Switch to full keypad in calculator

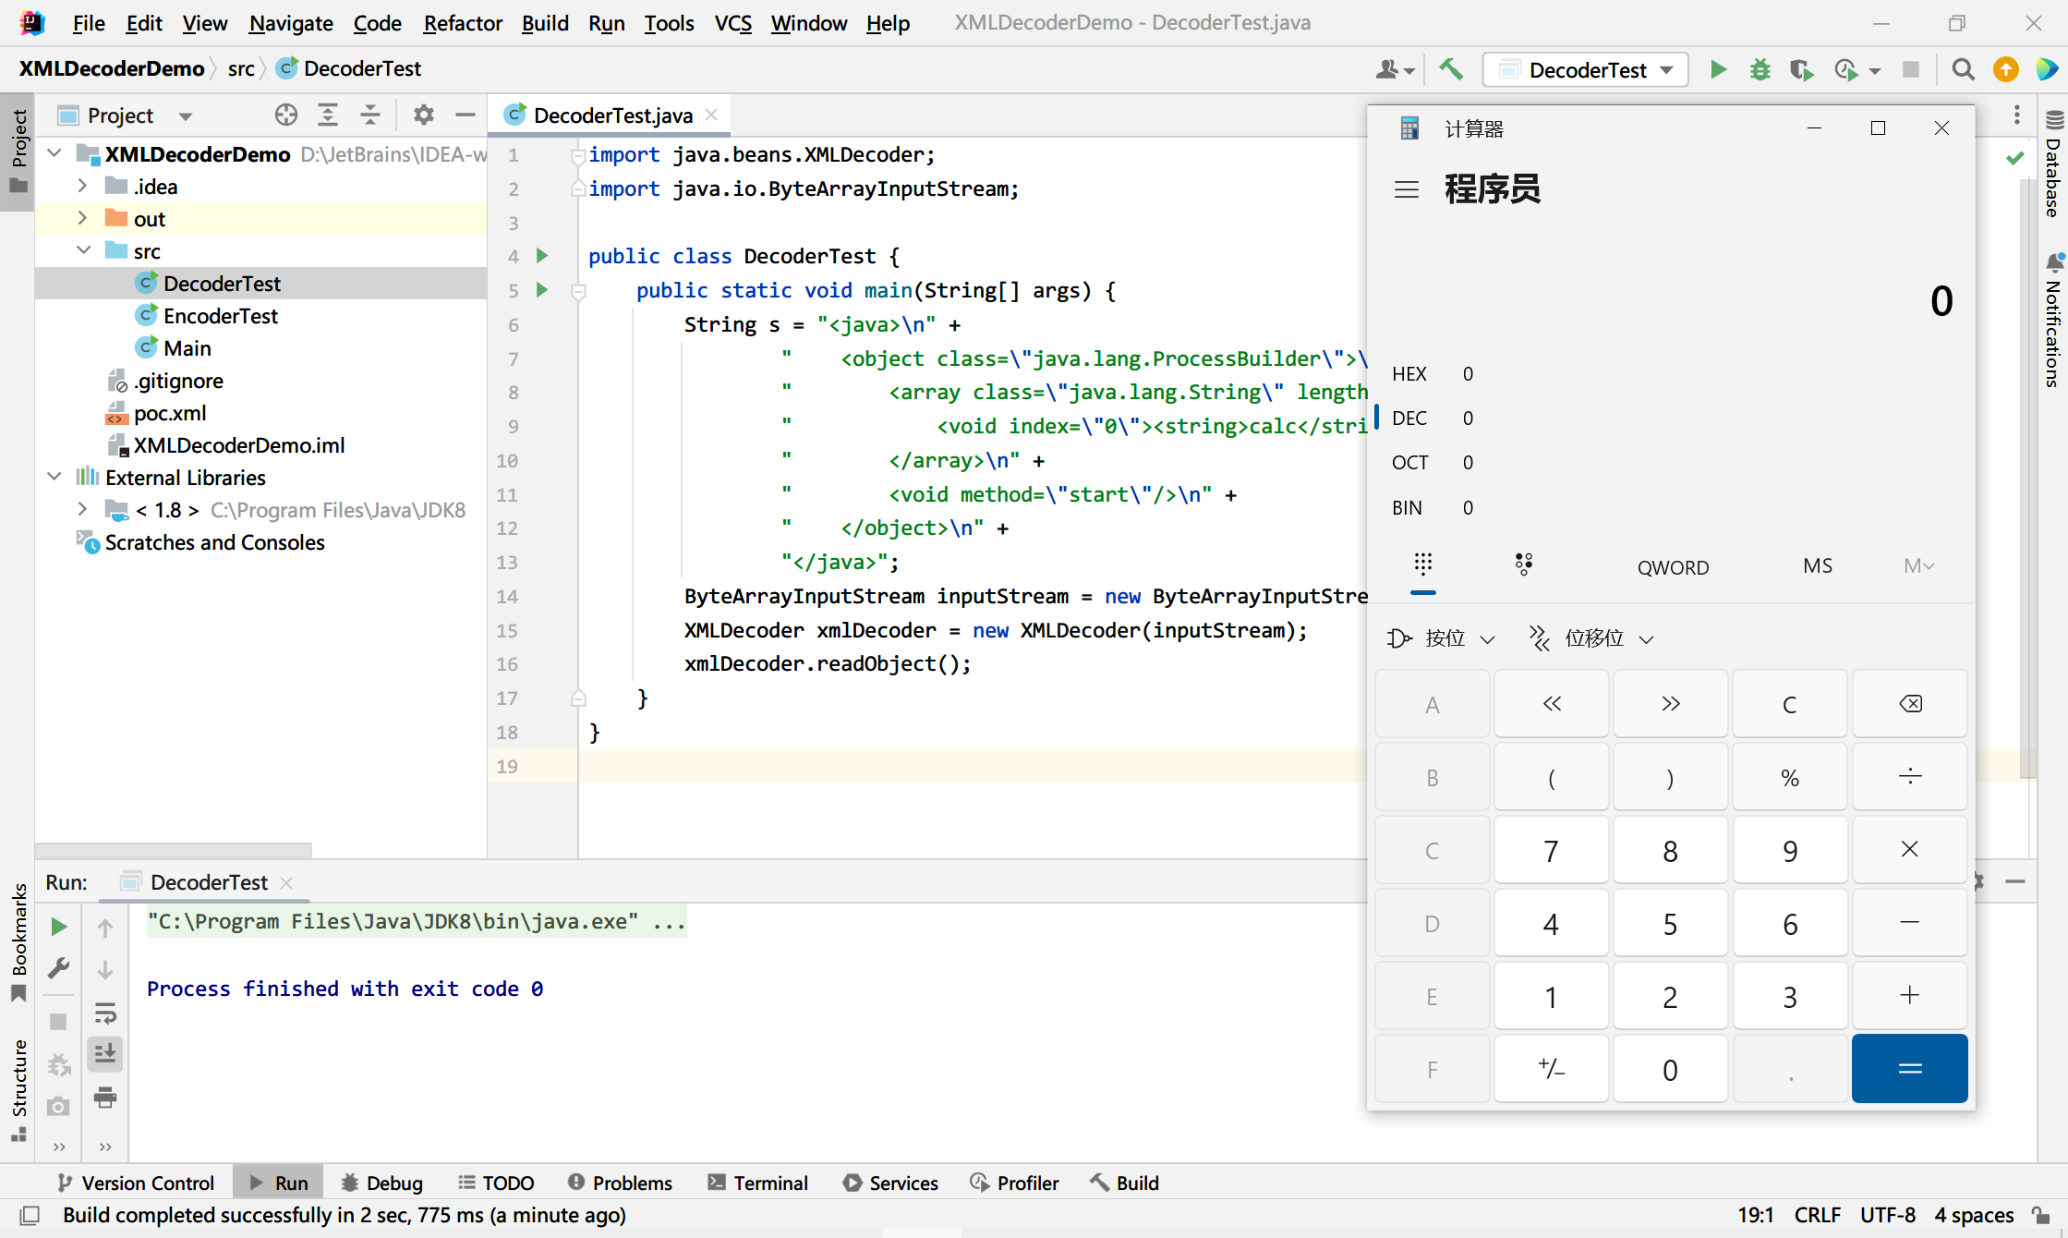click(x=1423, y=564)
